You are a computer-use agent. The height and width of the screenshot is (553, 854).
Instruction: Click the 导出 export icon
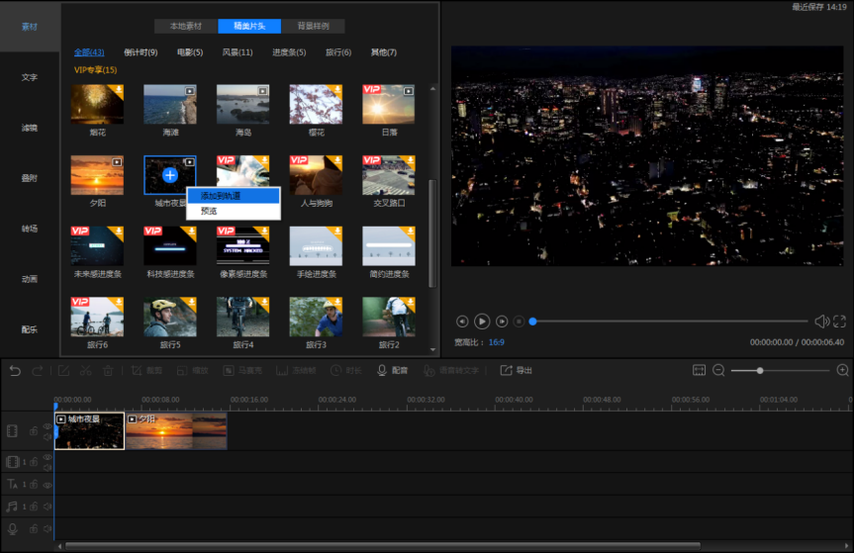coord(506,370)
